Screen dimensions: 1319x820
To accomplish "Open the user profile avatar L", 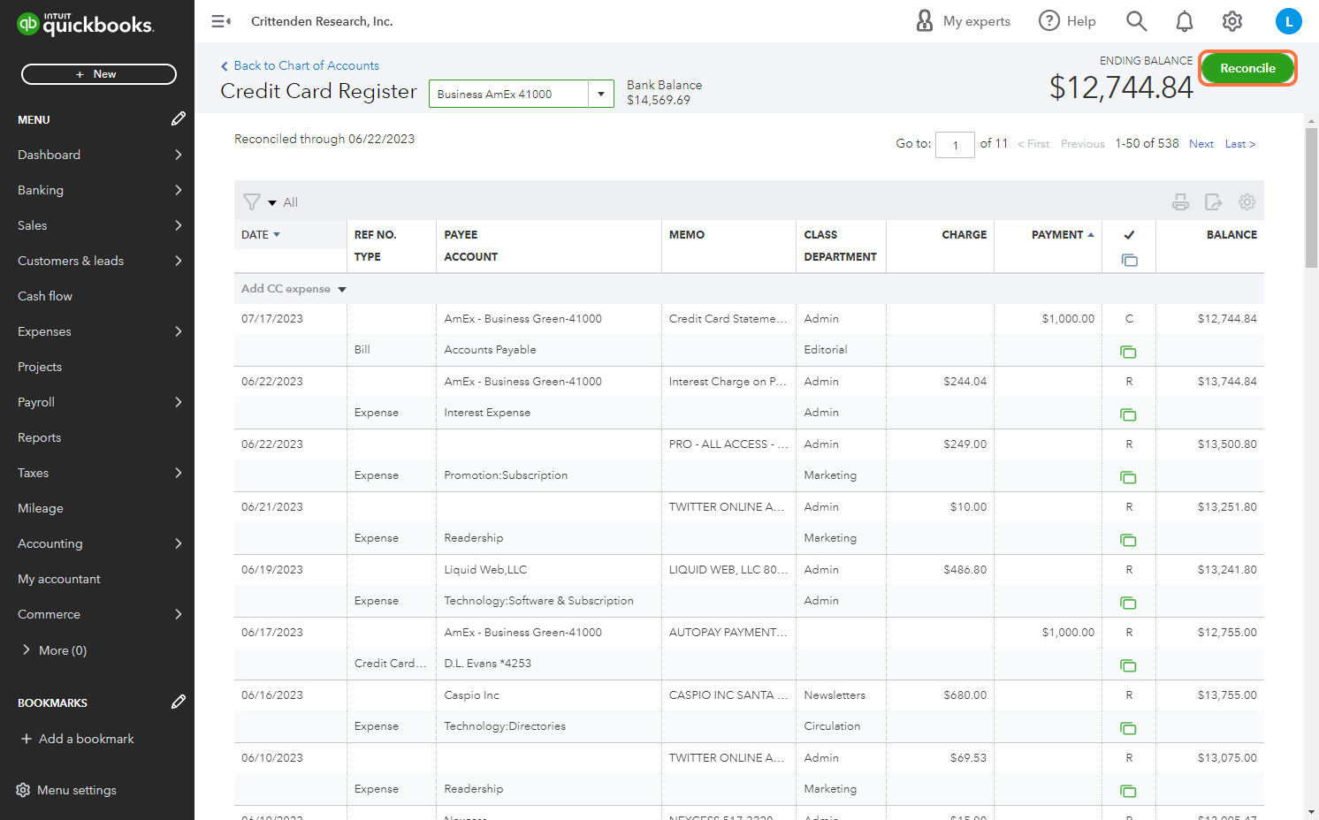I will click(1289, 21).
